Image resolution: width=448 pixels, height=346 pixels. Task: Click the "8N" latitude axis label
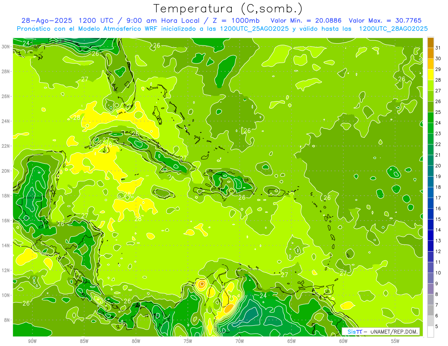point(7,320)
